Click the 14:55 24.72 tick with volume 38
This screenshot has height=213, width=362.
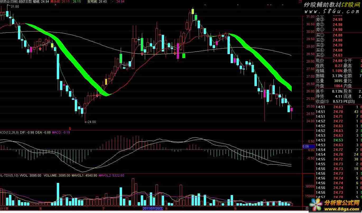339,159
